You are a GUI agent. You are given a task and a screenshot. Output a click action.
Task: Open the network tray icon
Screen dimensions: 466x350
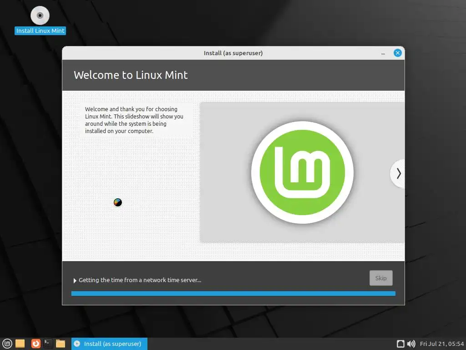[400, 344]
